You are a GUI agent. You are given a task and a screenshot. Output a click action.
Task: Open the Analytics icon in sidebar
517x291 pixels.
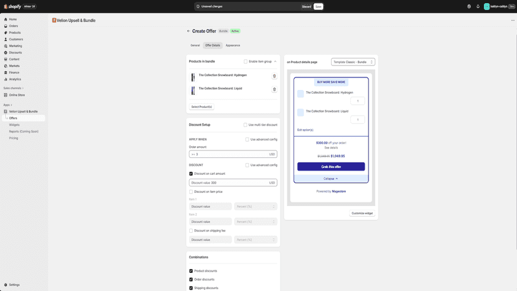[6, 79]
